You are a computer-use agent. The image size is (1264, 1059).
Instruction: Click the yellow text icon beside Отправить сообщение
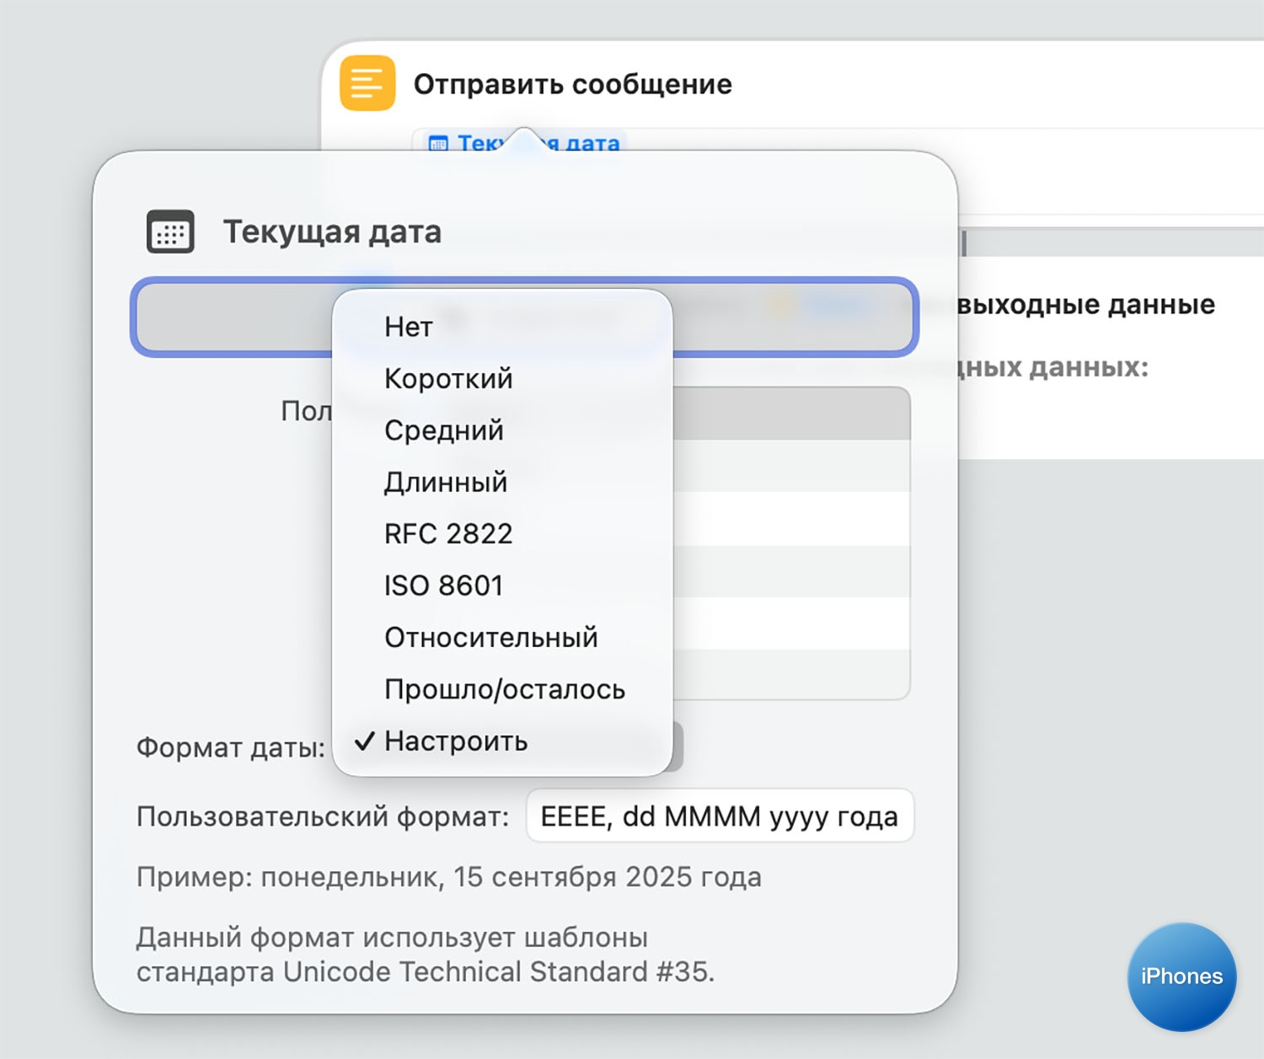(x=367, y=83)
